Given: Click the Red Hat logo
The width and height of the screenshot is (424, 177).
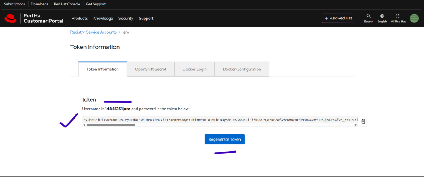Looking at the screenshot, I should (x=10, y=18).
